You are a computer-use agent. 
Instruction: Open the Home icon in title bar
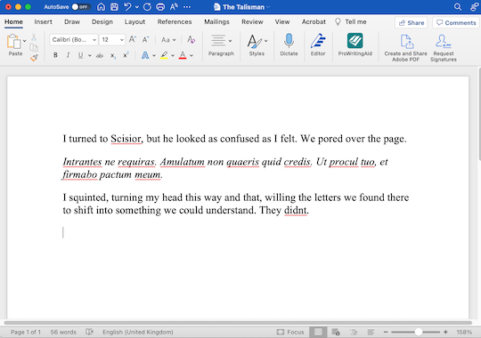click(x=101, y=7)
